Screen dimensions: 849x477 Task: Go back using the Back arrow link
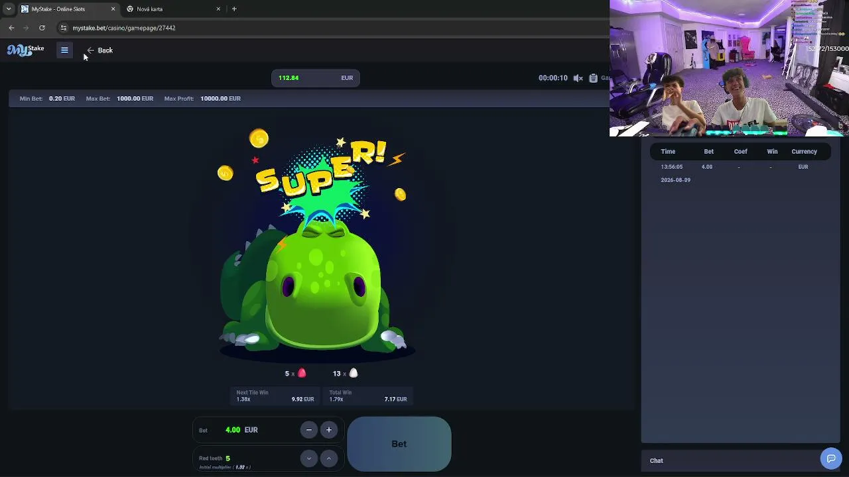[100, 50]
